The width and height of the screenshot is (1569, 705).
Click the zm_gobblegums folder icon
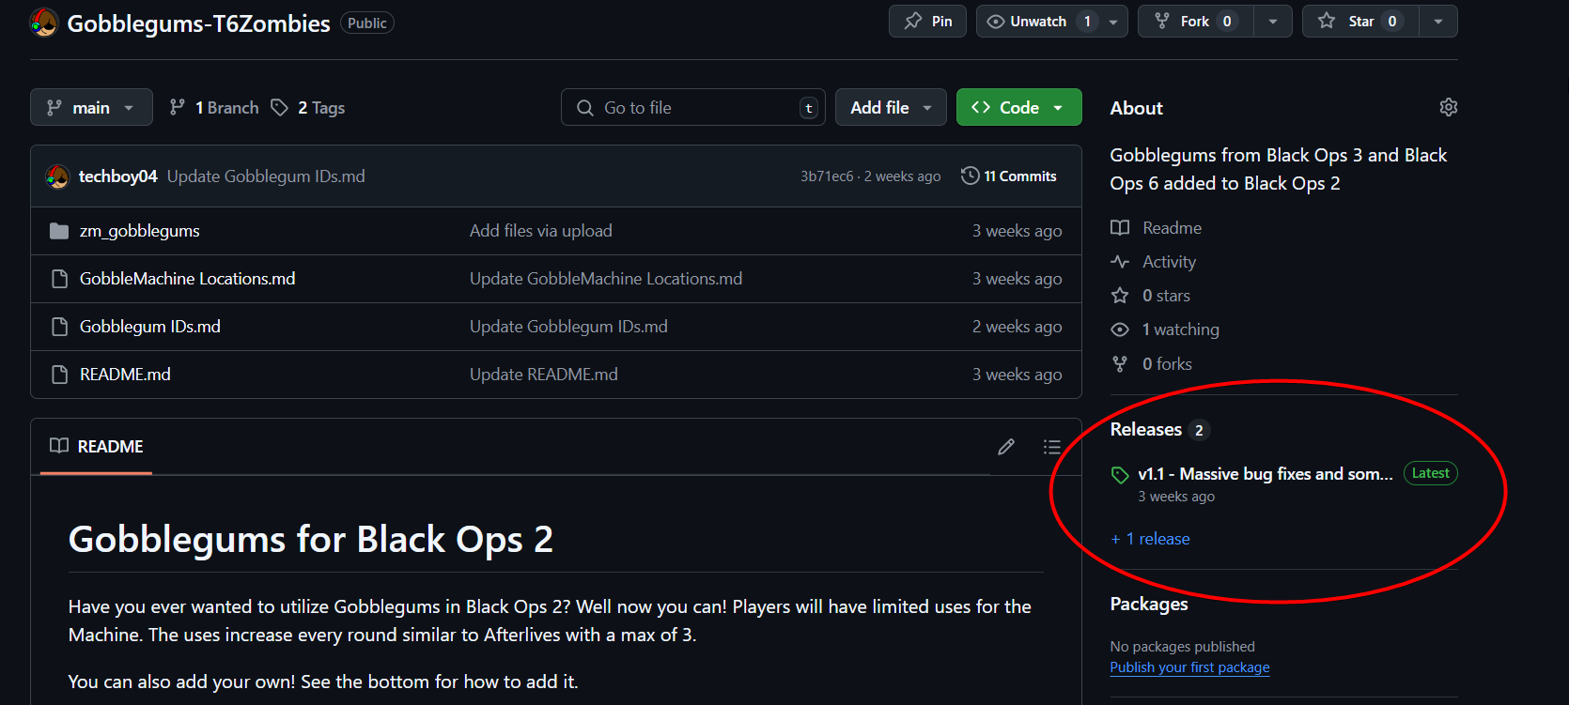tap(59, 231)
